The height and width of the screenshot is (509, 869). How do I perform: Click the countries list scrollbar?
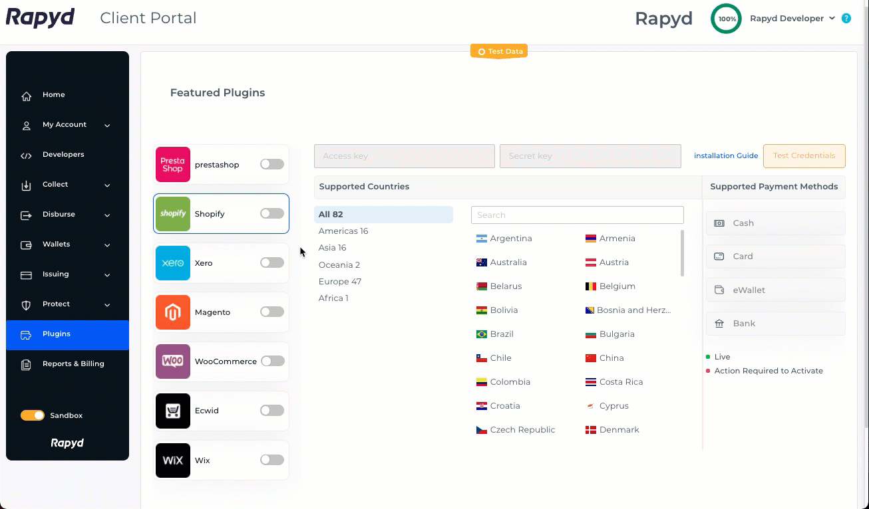point(682,253)
